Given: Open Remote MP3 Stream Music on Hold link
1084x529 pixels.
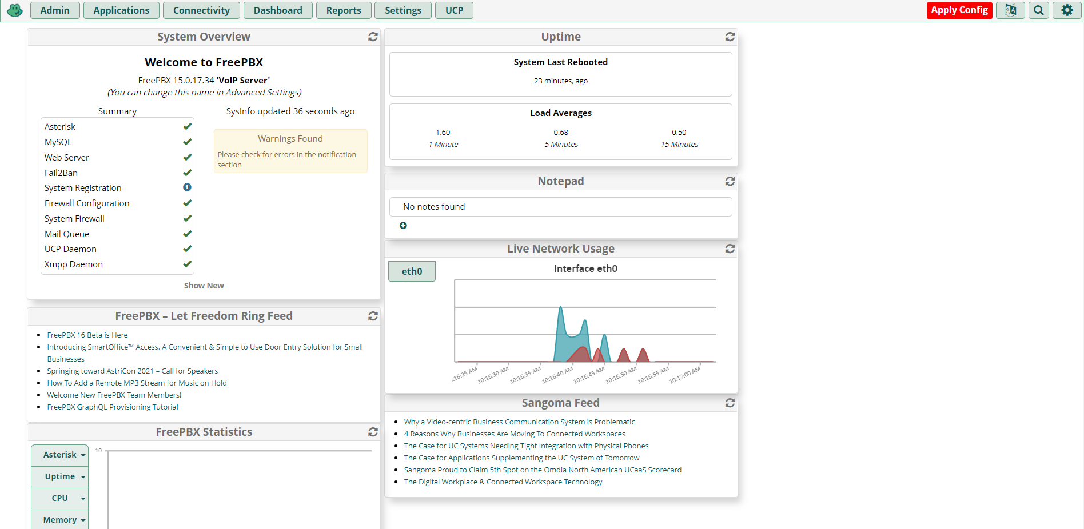Looking at the screenshot, I should tap(137, 383).
